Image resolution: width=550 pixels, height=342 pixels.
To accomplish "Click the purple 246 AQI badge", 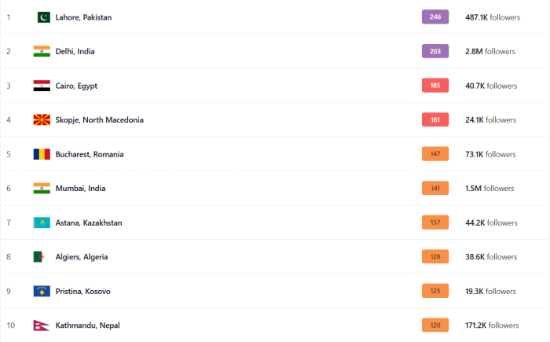I will (x=435, y=17).
